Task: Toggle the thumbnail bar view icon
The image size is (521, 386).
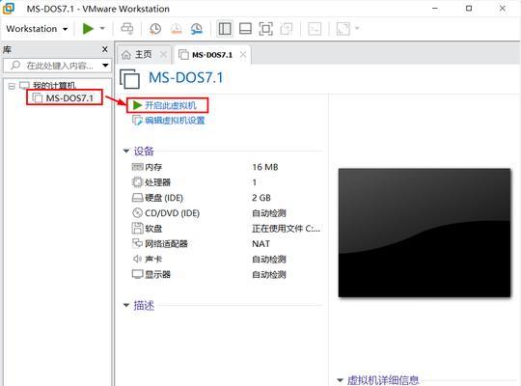Action: [245, 29]
